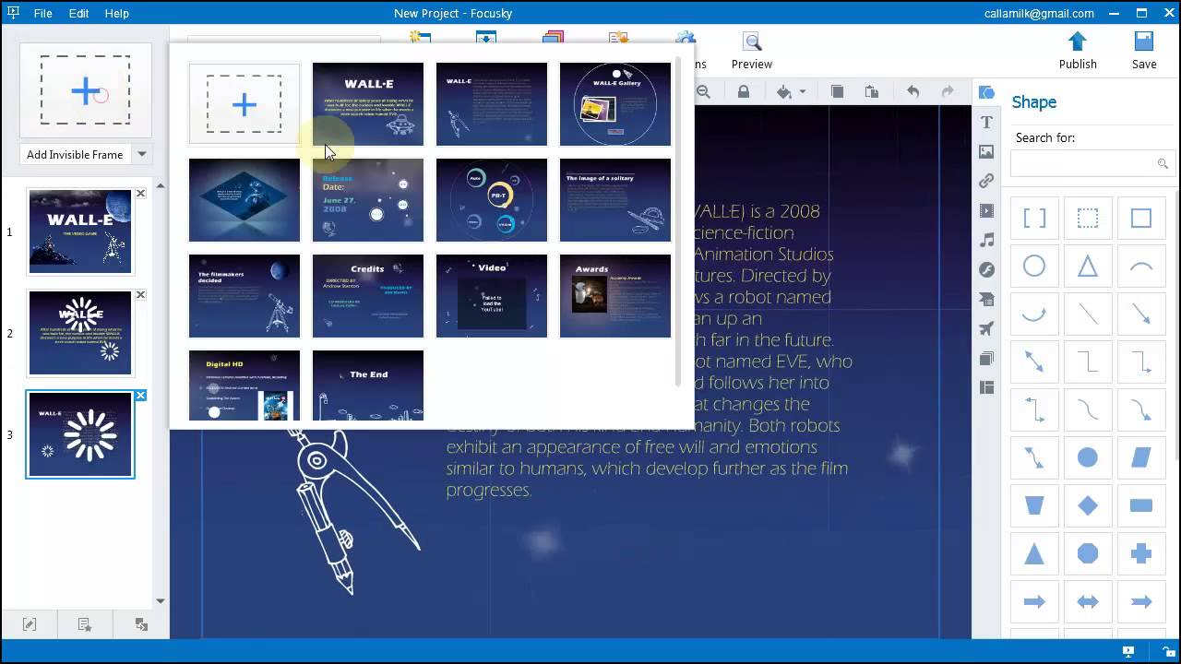
Task: Choose the Awards frame in popup
Action: coord(615,296)
